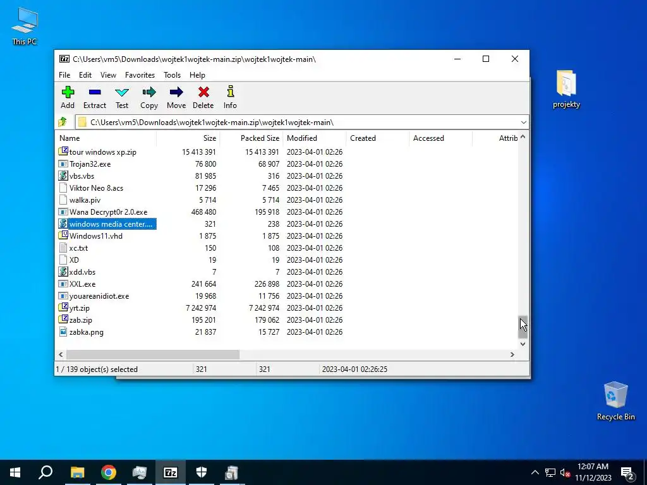Open the Windows Start menu
Image resolution: width=647 pixels, height=485 pixels.
click(15, 472)
